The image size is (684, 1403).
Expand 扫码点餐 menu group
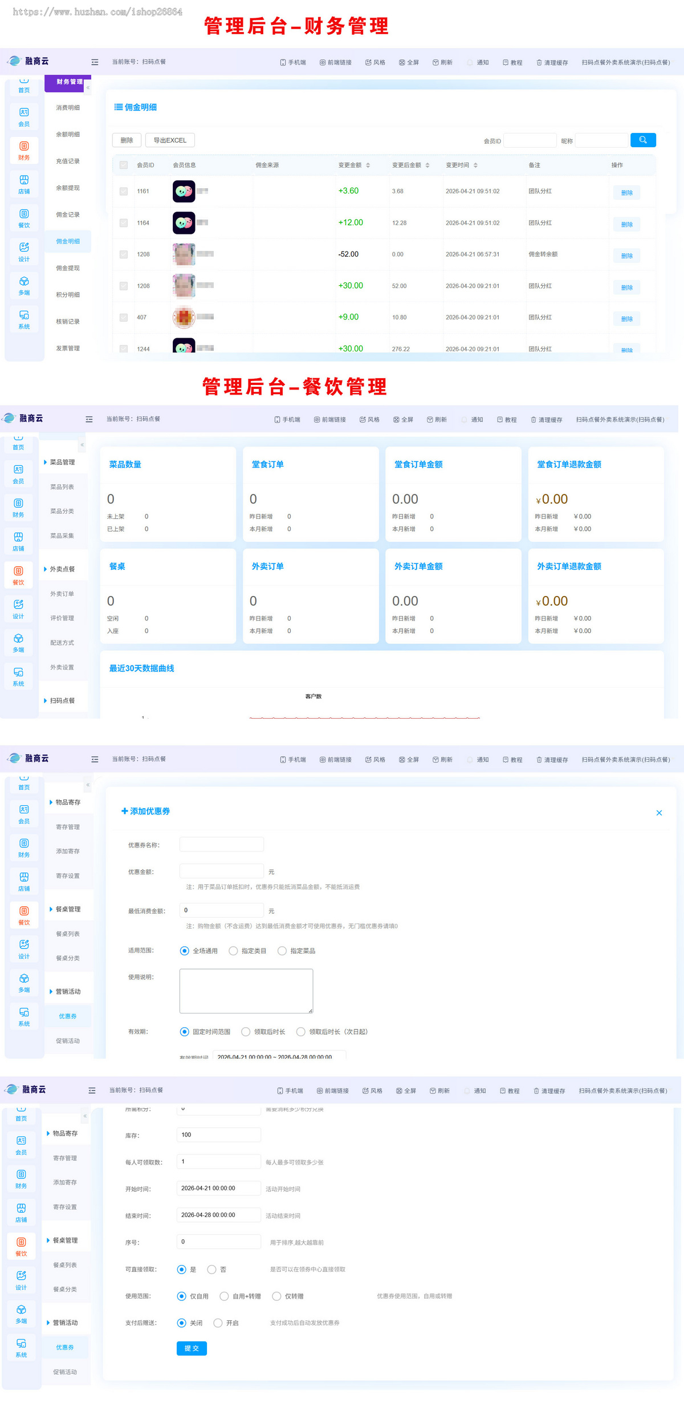(x=63, y=701)
